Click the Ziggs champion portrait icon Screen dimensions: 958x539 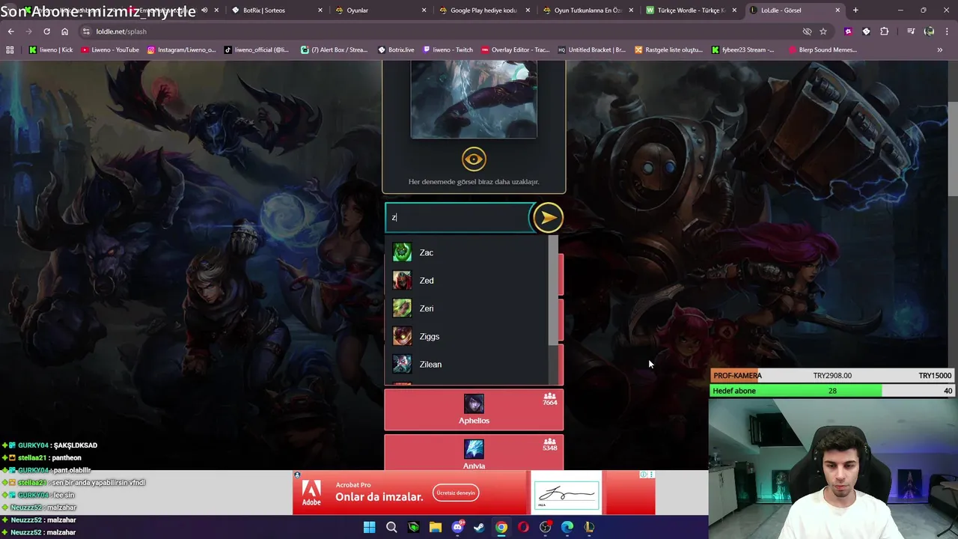click(402, 336)
